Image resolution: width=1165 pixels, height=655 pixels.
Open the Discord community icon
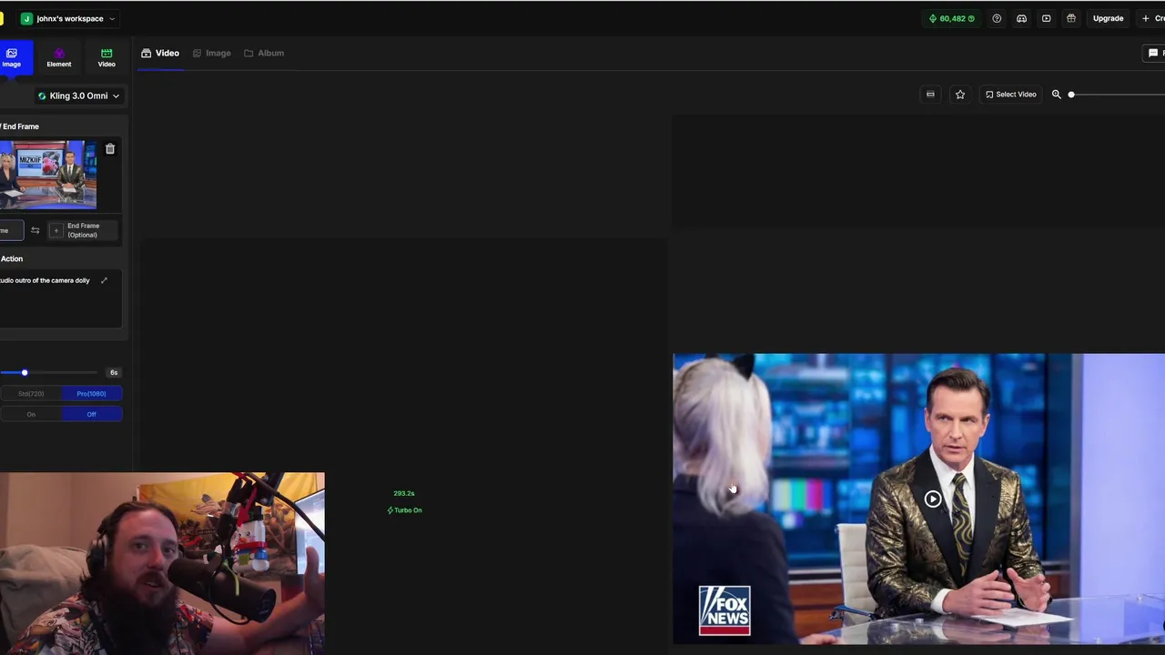point(1021,18)
